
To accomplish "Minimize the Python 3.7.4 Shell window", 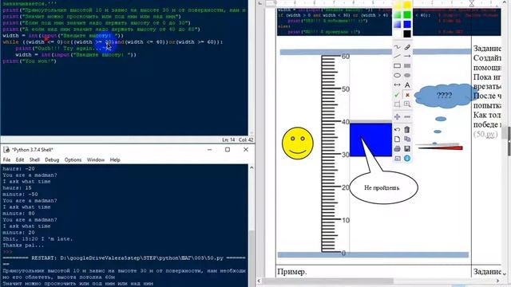I will pyautogui.click(x=209, y=149).
